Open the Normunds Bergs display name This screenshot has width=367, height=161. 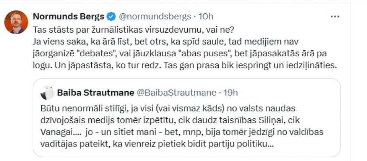pyautogui.click(x=68, y=16)
